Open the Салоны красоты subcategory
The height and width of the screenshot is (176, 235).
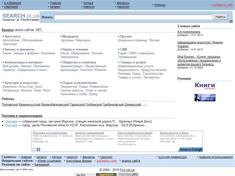72,91
